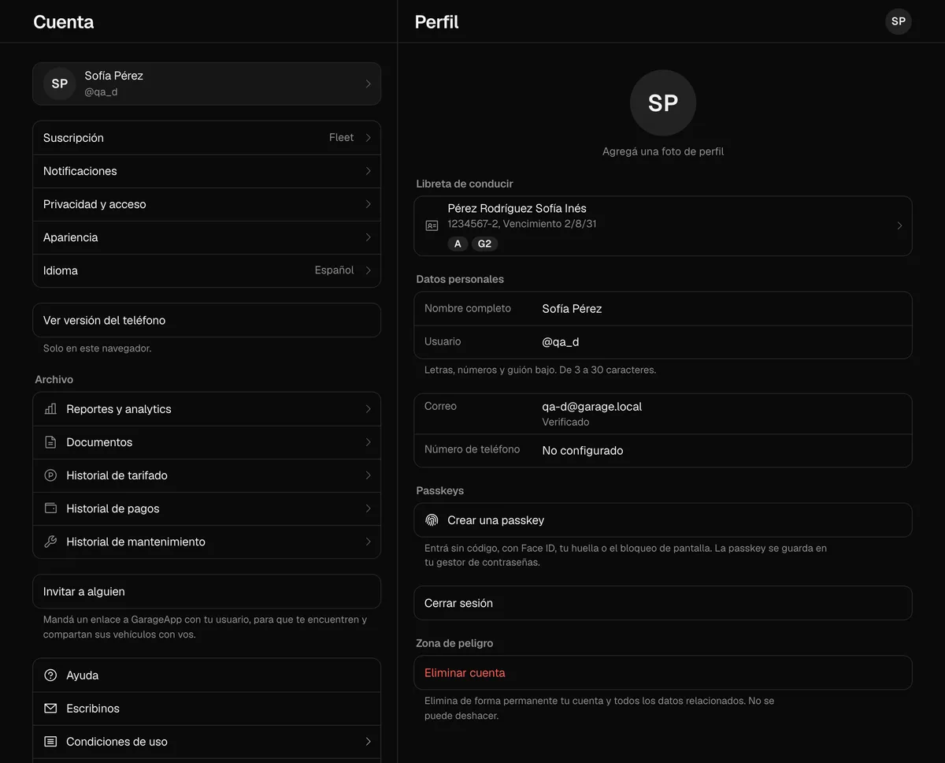Click the Fleet subscription value
945x763 pixels.
tap(341, 138)
